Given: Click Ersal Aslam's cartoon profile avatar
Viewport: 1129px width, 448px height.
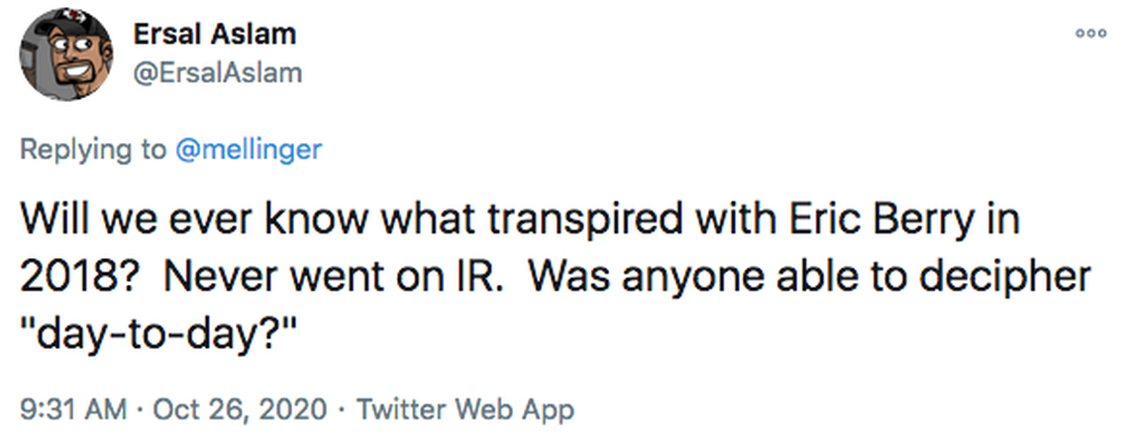Looking at the screenshot, I should (x=66, y=55).
